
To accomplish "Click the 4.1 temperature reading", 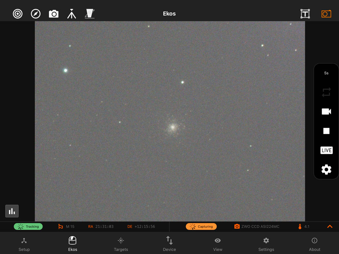I will click(x=307, y=227).
